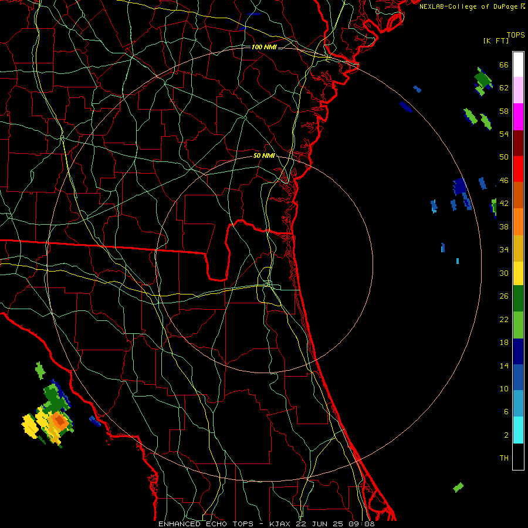The height and width of the screenshot is (528, 528).
Task: Click the [K FT] units label
Action: coord(496,41)
